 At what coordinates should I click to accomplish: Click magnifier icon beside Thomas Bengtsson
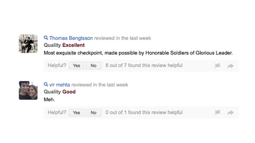(x=46, y=38)
